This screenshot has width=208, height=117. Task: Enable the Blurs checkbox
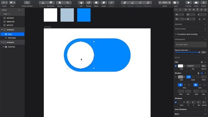[x=205, y=114]
